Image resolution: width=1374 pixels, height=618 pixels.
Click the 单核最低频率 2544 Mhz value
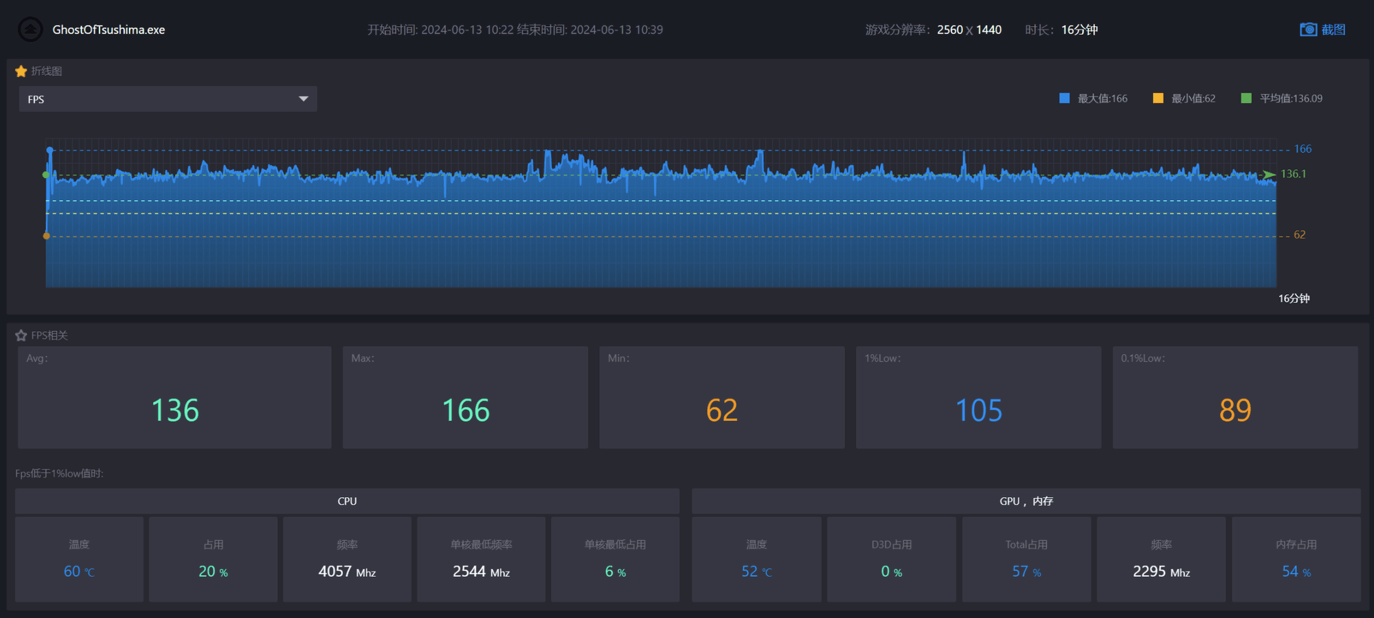481,571
